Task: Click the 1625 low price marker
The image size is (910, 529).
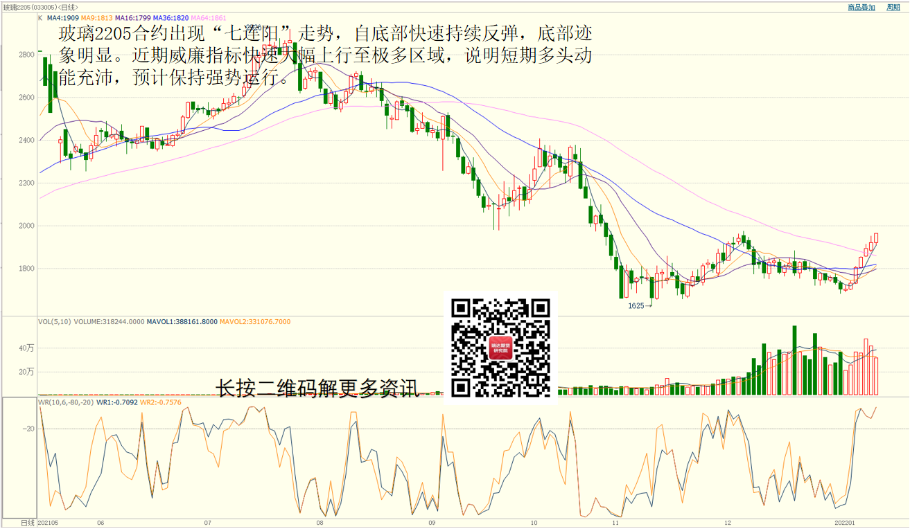Action: (x=636, y=305)
